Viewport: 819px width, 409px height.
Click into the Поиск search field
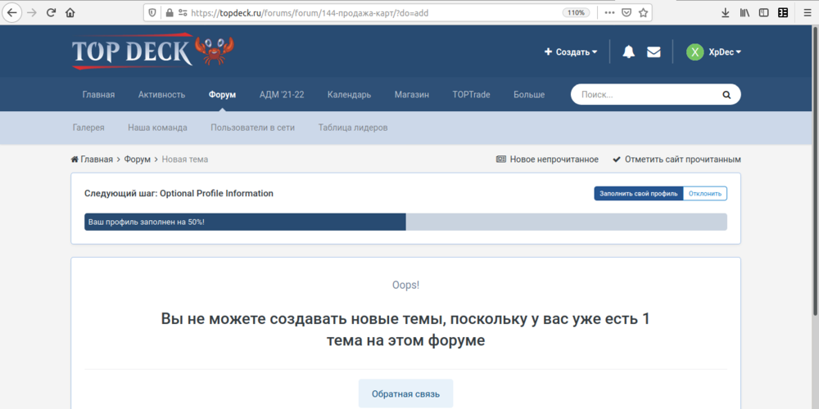click(648, 94)
